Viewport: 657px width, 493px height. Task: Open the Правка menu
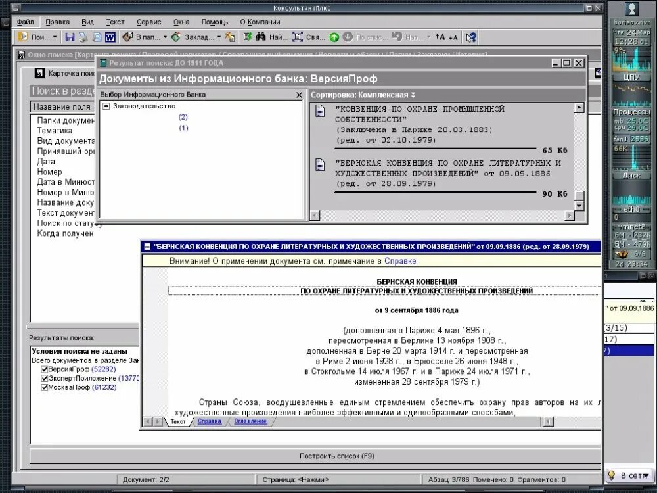[x=57, y=22]
